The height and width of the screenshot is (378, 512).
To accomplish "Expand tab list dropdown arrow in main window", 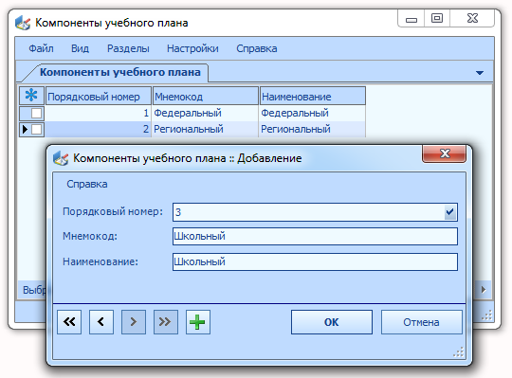I will click(x=480, y=73).
